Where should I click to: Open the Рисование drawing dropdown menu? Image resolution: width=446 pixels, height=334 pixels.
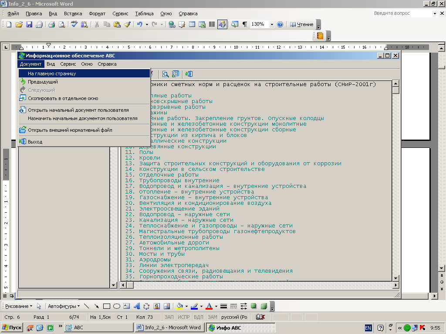tap(19, 306)
